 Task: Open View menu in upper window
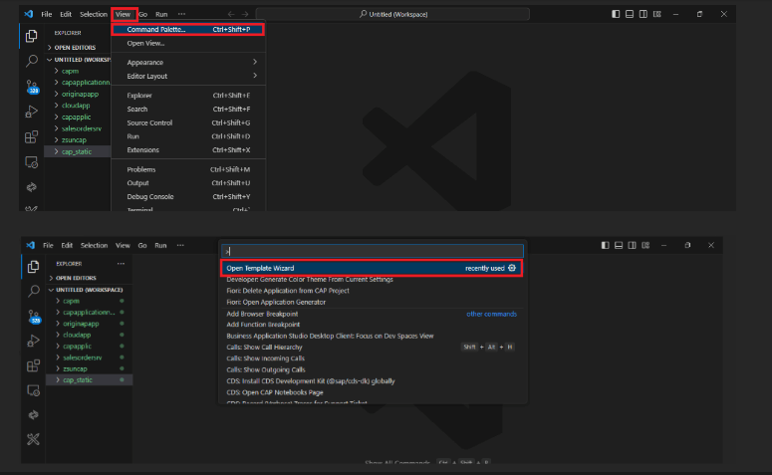[123, 14]
